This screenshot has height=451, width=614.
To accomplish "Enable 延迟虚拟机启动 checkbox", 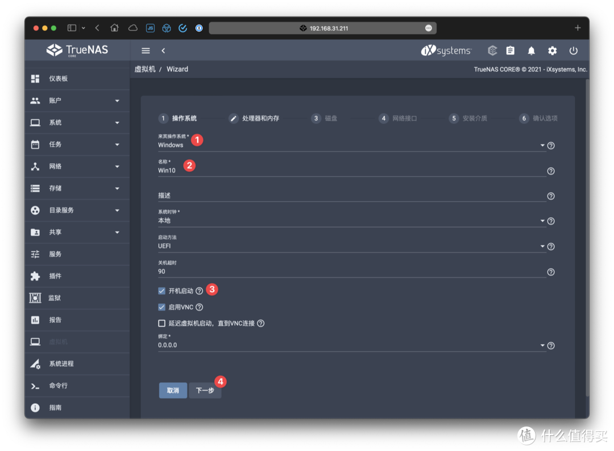I will [161, 323].
